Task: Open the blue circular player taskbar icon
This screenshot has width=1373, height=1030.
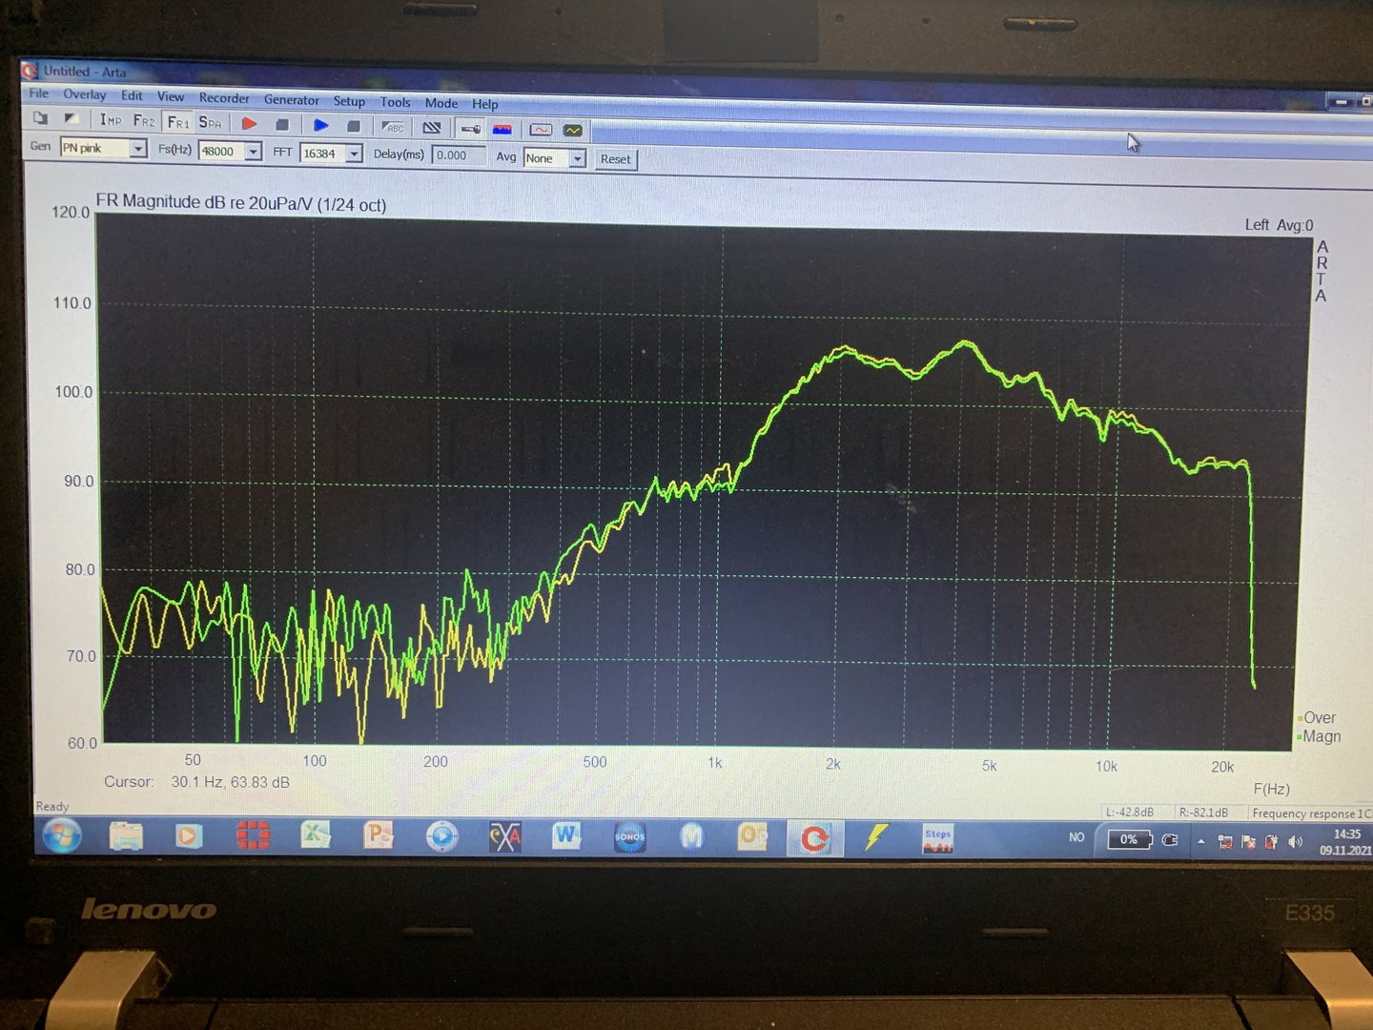Action: coord(441,837)
